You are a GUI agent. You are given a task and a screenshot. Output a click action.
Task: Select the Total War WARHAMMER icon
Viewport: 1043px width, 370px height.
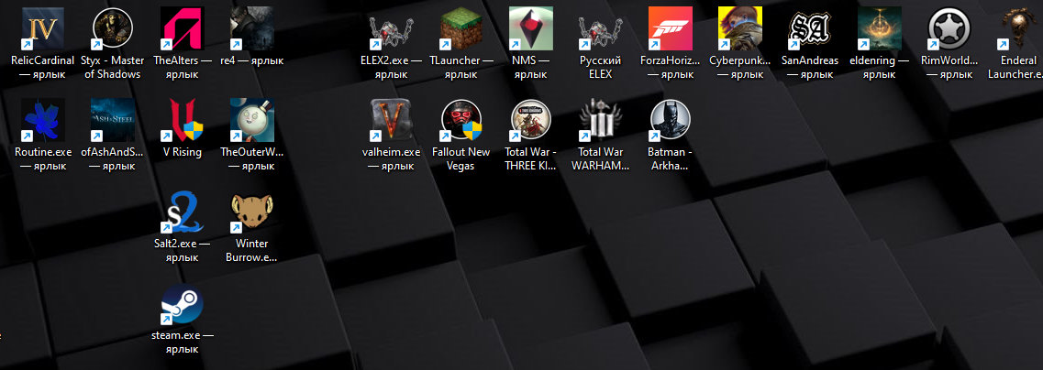pos(599,120)
